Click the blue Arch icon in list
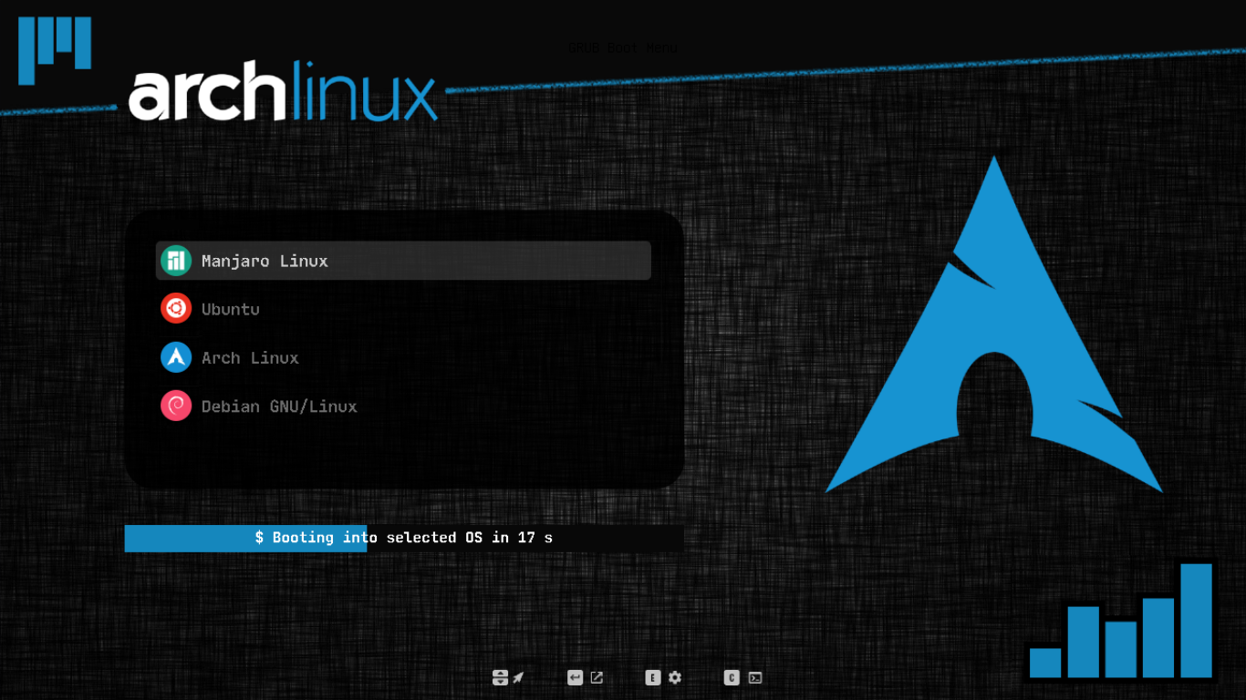The image size is (1246, 700). click(176, 357)
